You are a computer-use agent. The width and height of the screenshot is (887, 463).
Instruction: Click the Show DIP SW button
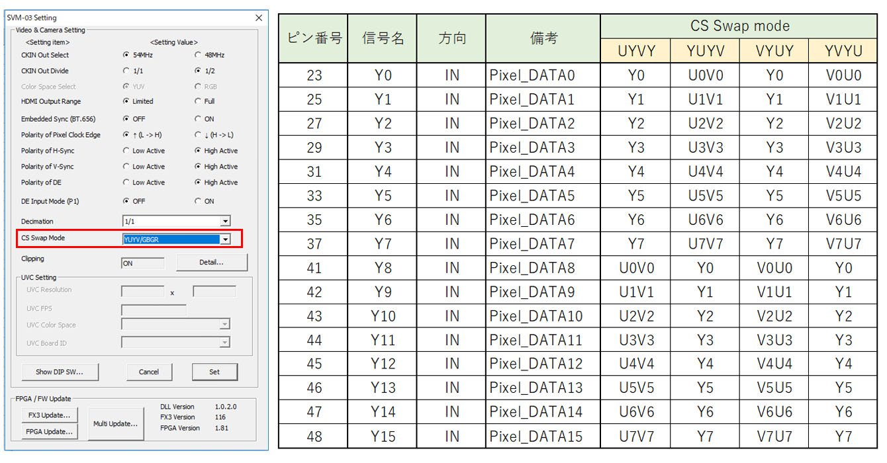(x=60, y=372)
